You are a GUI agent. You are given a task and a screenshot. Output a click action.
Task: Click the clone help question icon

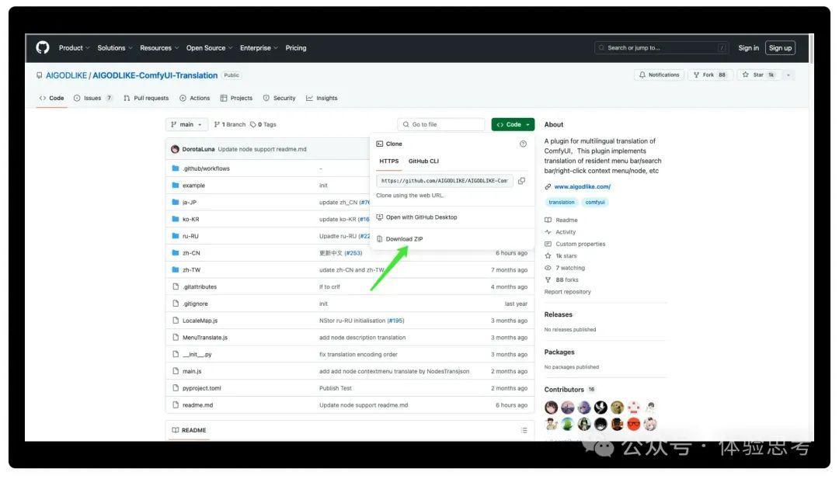coord(523,144)
